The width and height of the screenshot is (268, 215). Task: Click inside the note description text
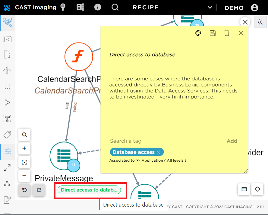(173, 88)
